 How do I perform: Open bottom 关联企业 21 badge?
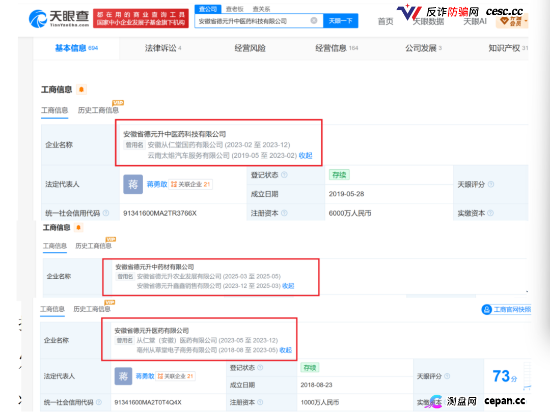click(x=175, y=376)
